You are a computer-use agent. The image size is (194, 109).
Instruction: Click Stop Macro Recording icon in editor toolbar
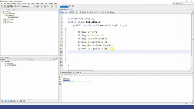point(108,12)
